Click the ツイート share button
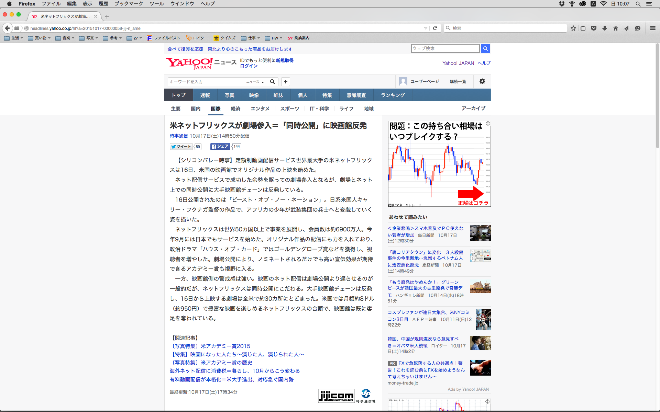 coord(181,147)
